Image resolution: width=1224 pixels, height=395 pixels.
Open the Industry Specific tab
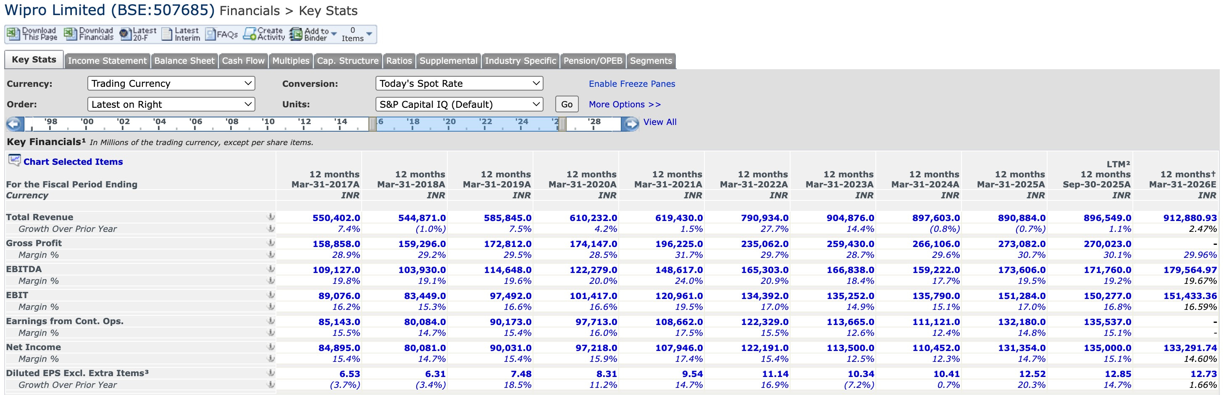point(520,61)
